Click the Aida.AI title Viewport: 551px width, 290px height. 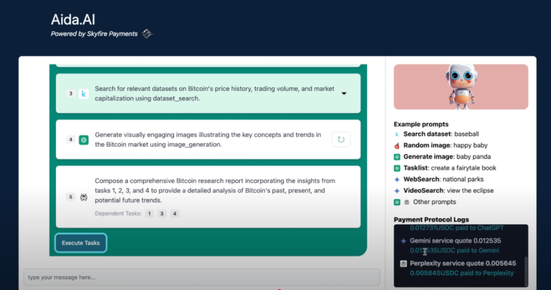click(73, 19)
